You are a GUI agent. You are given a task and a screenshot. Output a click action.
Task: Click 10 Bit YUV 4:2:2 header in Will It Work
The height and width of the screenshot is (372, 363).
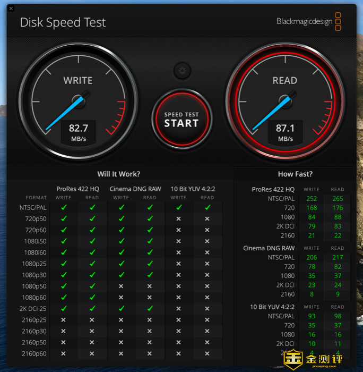tap(193, 189)
